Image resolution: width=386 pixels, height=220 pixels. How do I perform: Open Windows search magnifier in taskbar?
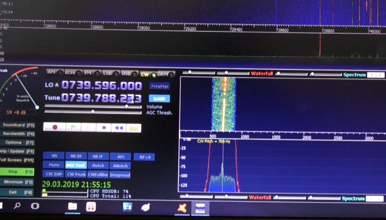[x=17, y=206]
